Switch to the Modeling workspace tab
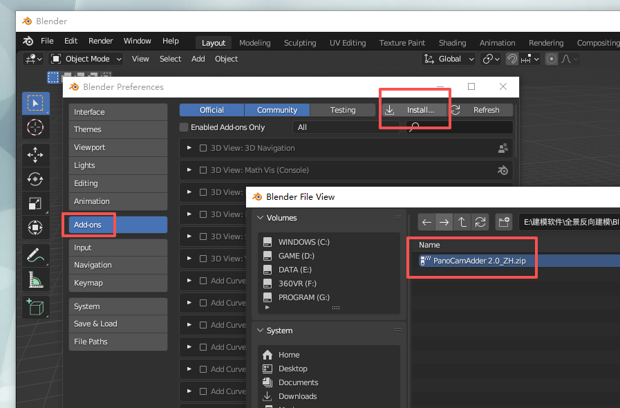This screenshot has width=620, height=408. coord(254,43)
